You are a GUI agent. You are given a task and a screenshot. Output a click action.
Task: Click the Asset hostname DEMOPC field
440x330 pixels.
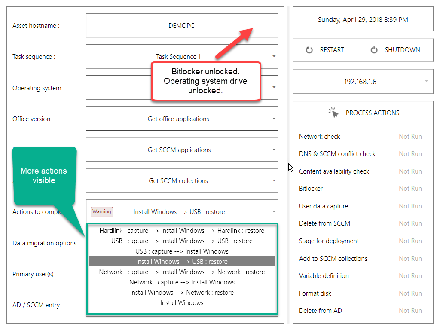(x=182, y=26)
